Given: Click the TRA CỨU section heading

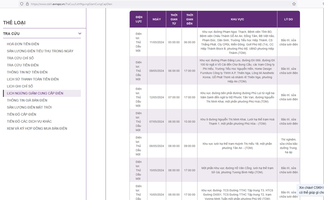Looking at the screenshot, I should pyautogui.click(x=11, y=34).
